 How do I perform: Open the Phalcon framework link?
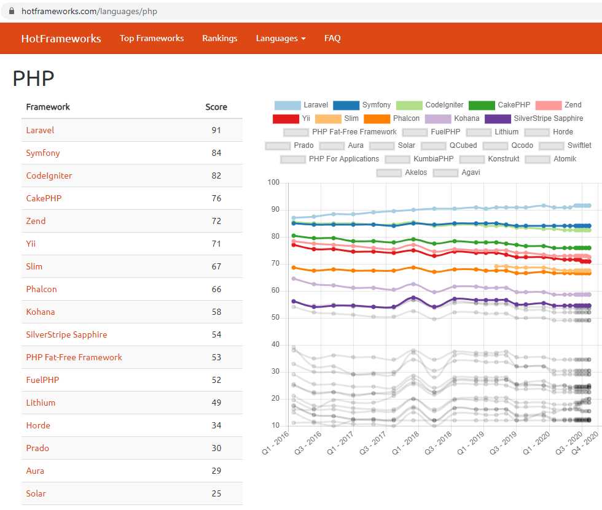click(x=41, y=289)
